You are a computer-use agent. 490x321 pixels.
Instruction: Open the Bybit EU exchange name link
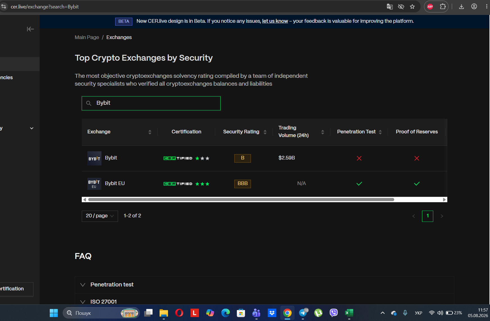[115, 183]
